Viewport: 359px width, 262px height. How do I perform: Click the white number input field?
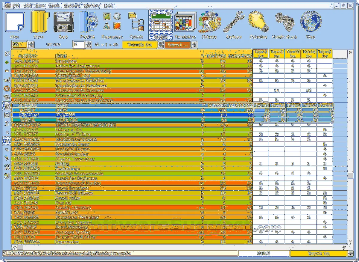point(79,45)
